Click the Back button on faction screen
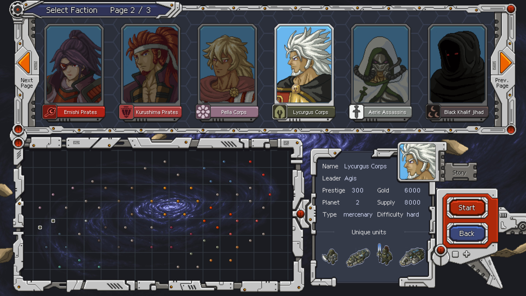The height and width of the screenshot is (296, 526). pyautogui.click(x=466, y=233)
